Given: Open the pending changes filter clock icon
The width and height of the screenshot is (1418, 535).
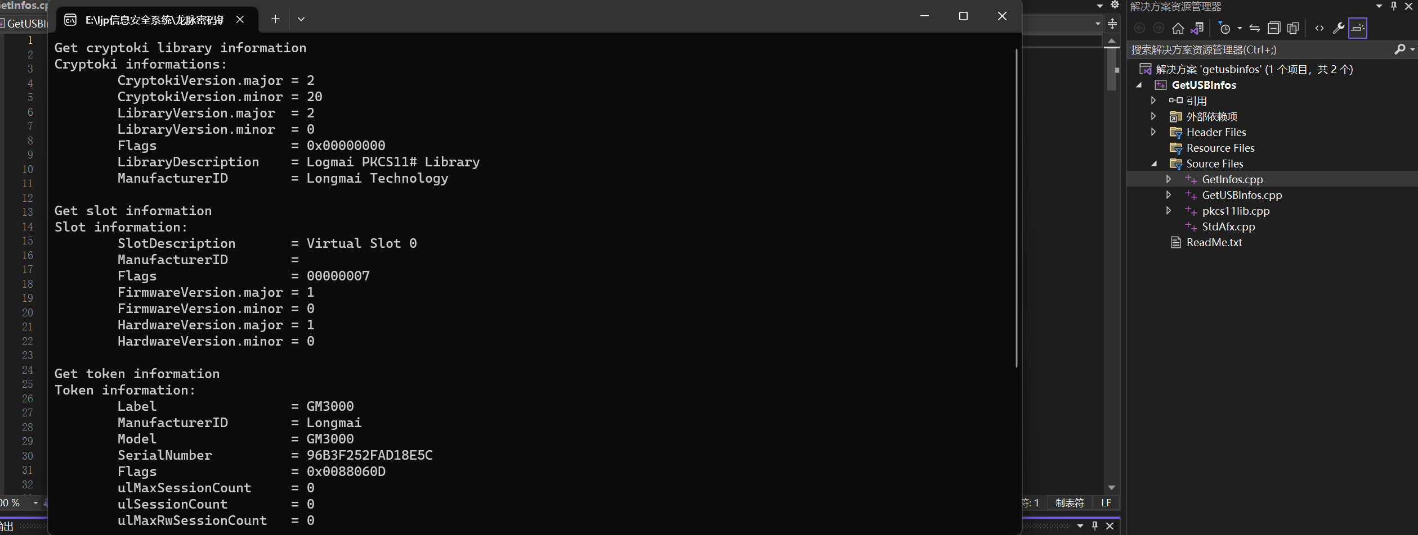Looking at the screenshot, I should click(x=1224, y=28).
